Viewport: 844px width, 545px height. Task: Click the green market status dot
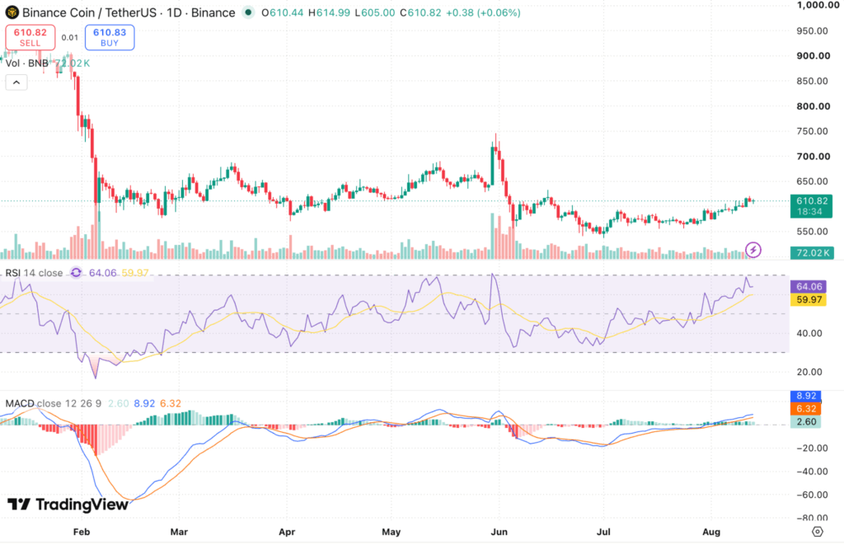[x=247, y=12]
